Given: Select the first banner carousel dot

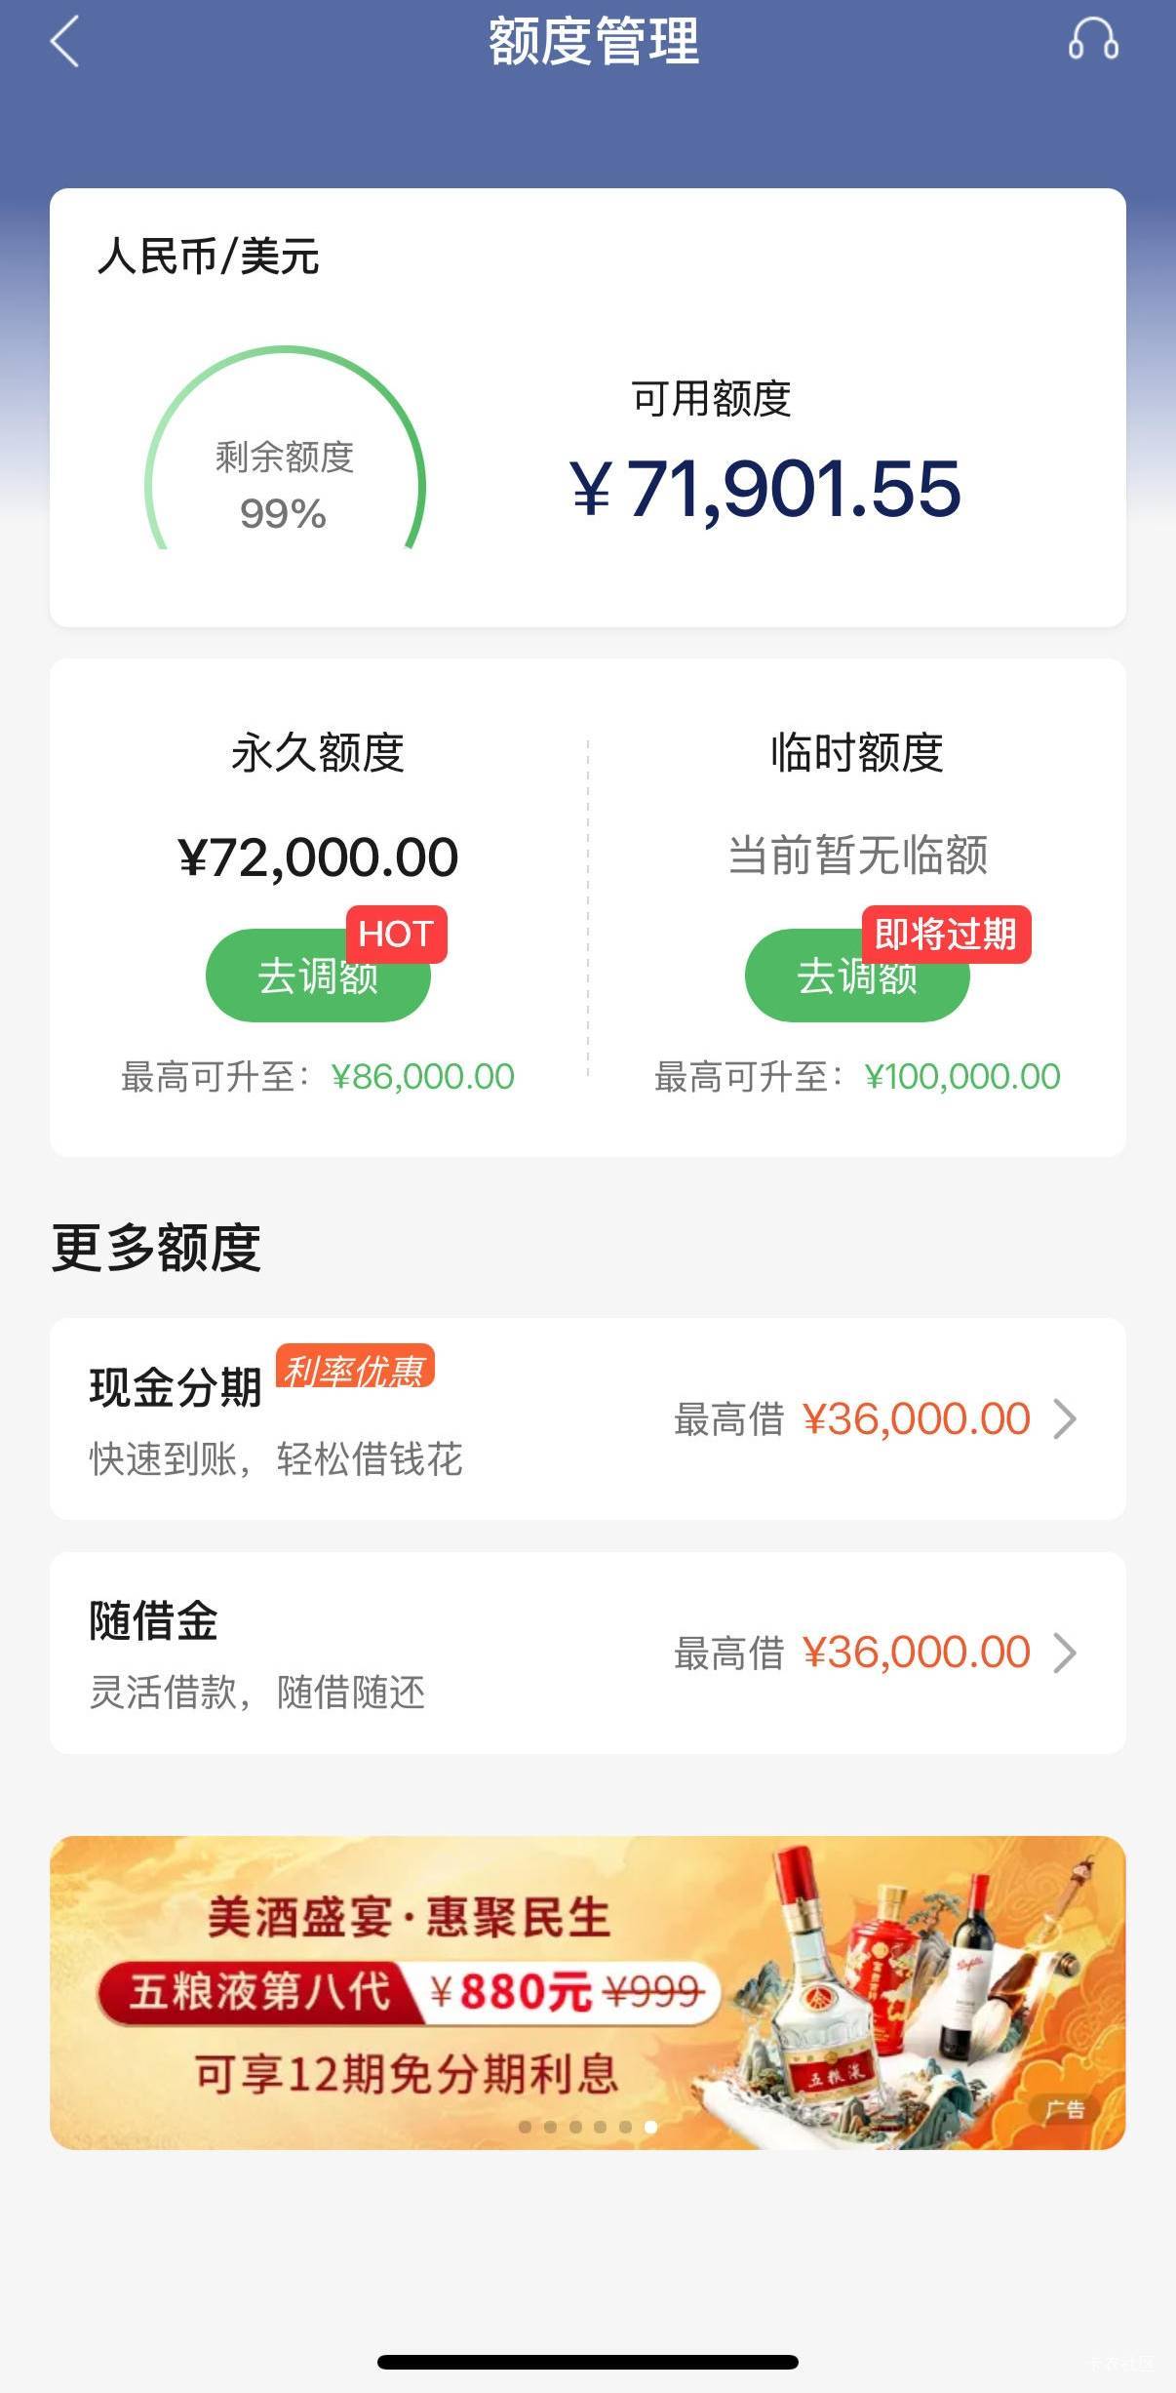Looking at the screenshot, I should [x=526, y=2127].
